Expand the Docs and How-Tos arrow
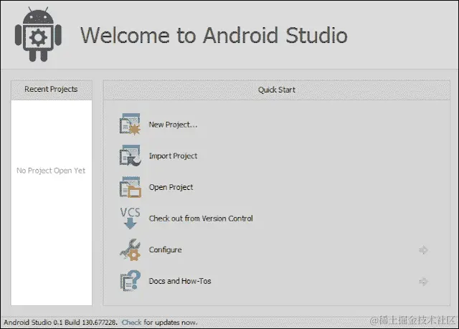Image resolution: width=459 pixels, height=329 pixels. pos(423,281)
